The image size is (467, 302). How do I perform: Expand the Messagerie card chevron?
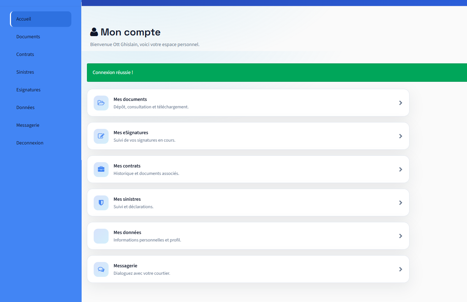coord(401,269)
